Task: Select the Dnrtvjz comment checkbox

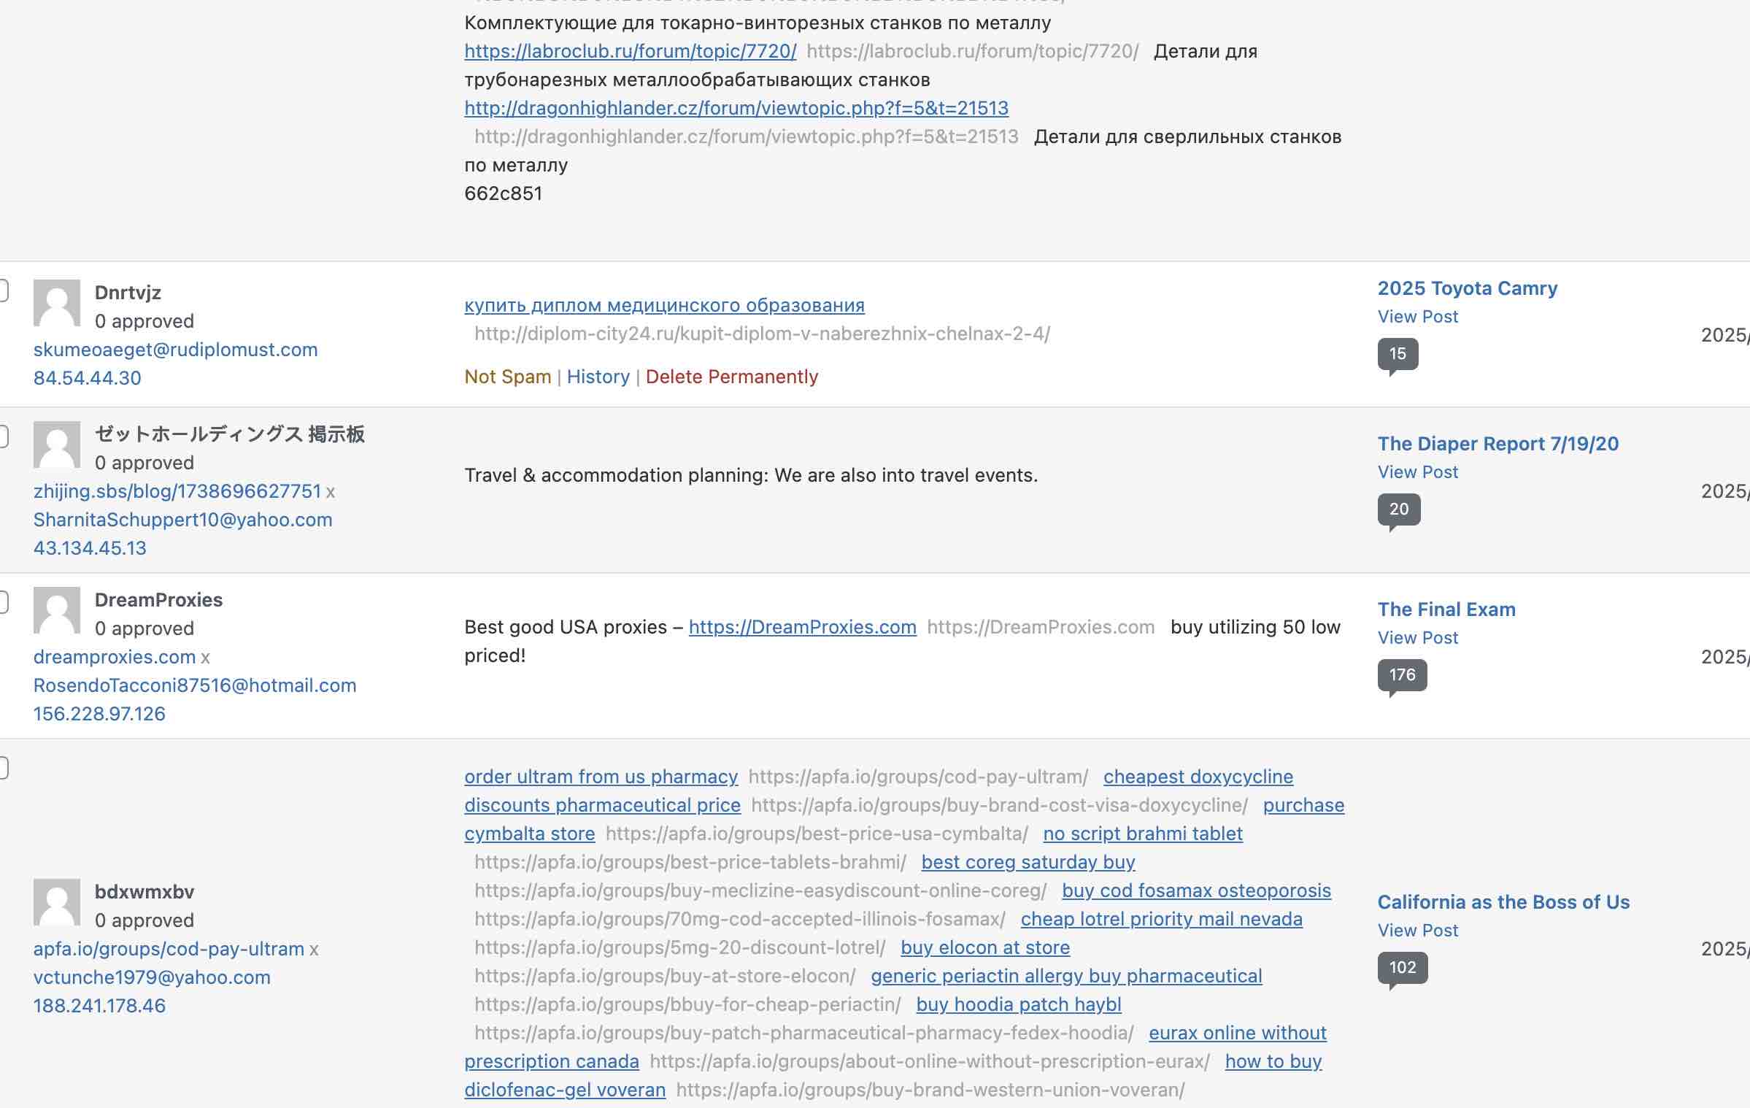Action: pos(2,291)
